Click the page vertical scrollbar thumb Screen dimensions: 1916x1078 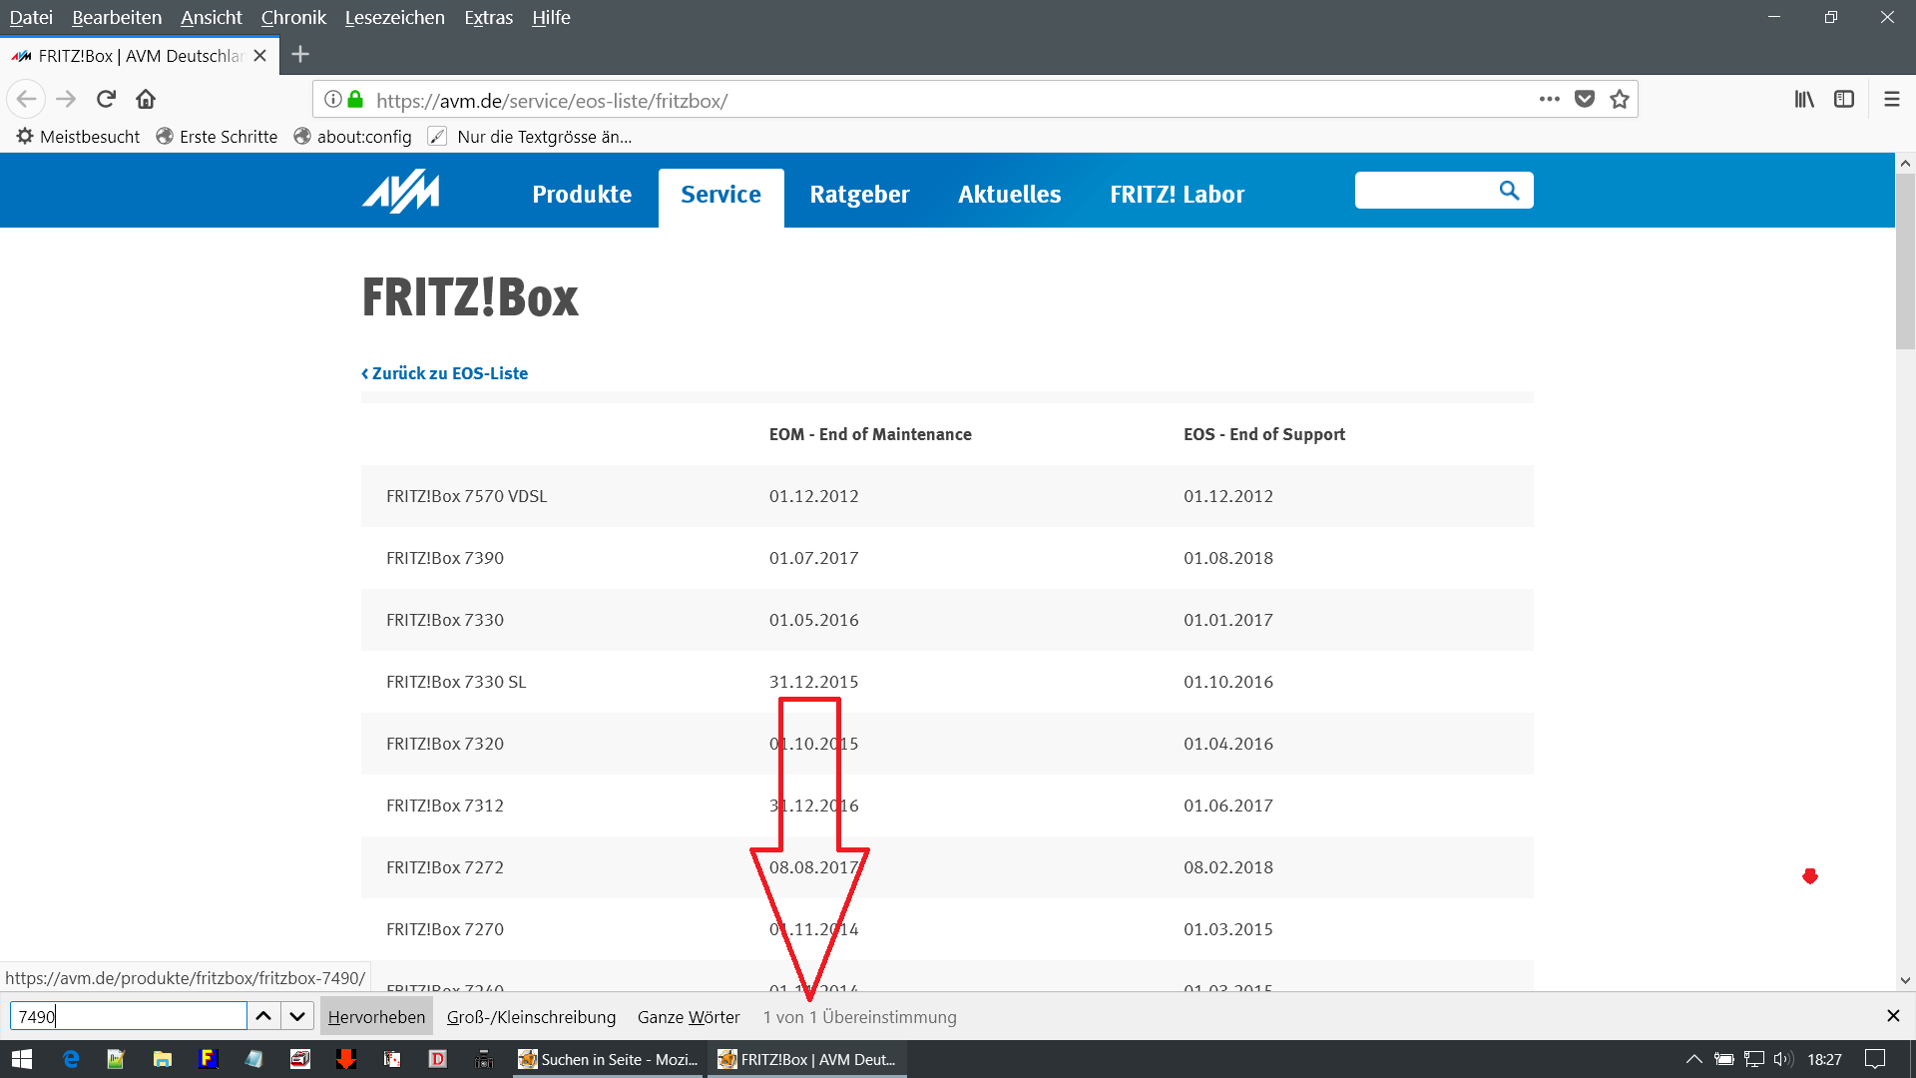[x=1905, y=262]
